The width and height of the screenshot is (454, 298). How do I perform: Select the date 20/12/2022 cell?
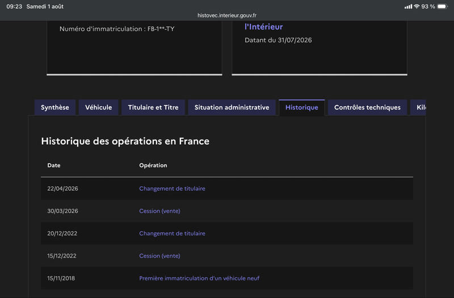62,233
